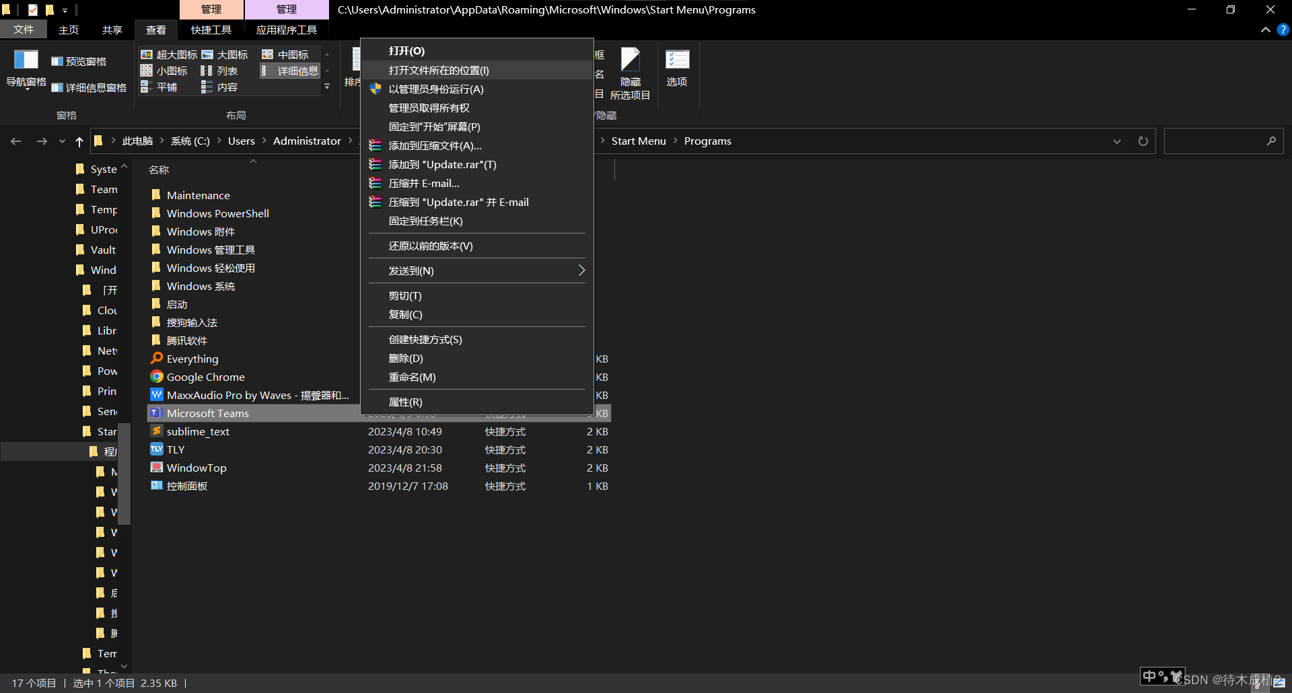Viewport: 1292px width, 693px height.
Task: Select the sublime_text shortcut
Action: point(198,431)
